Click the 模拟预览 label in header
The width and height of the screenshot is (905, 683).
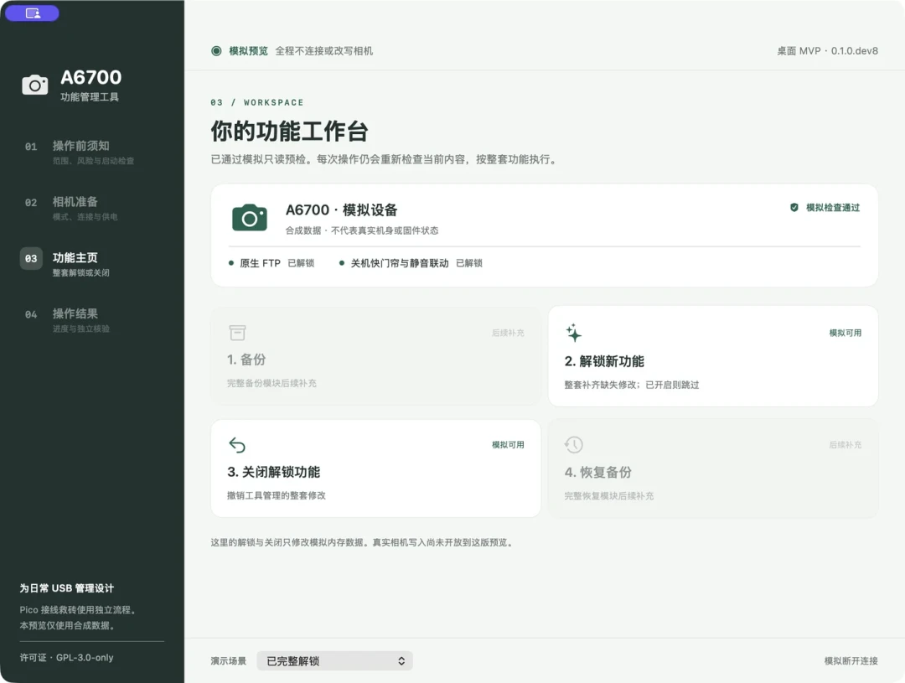(x=248, y=51)
